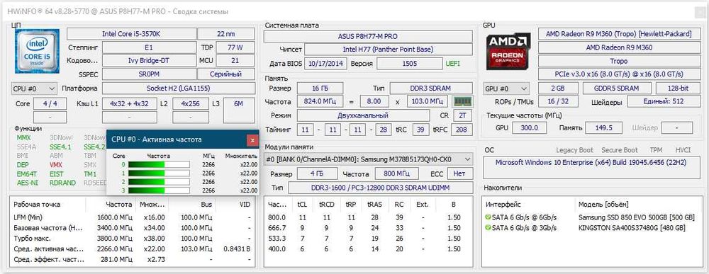Click the DDR3 SDRAM memory type field
The width and height of the screenshot is (709, 274).
(431, 89)
